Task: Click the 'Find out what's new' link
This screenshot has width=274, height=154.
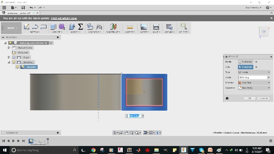Action: pos(64,18)
